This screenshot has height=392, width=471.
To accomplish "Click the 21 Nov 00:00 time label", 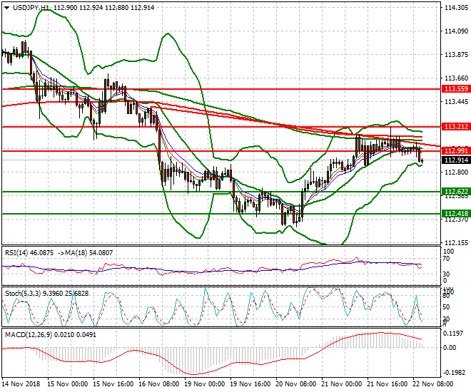I will (342, 384).
